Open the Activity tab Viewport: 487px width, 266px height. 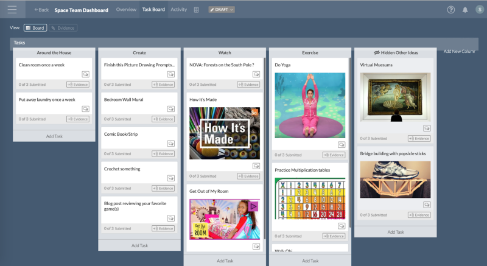pyautogui.click(x=178, y=10)
